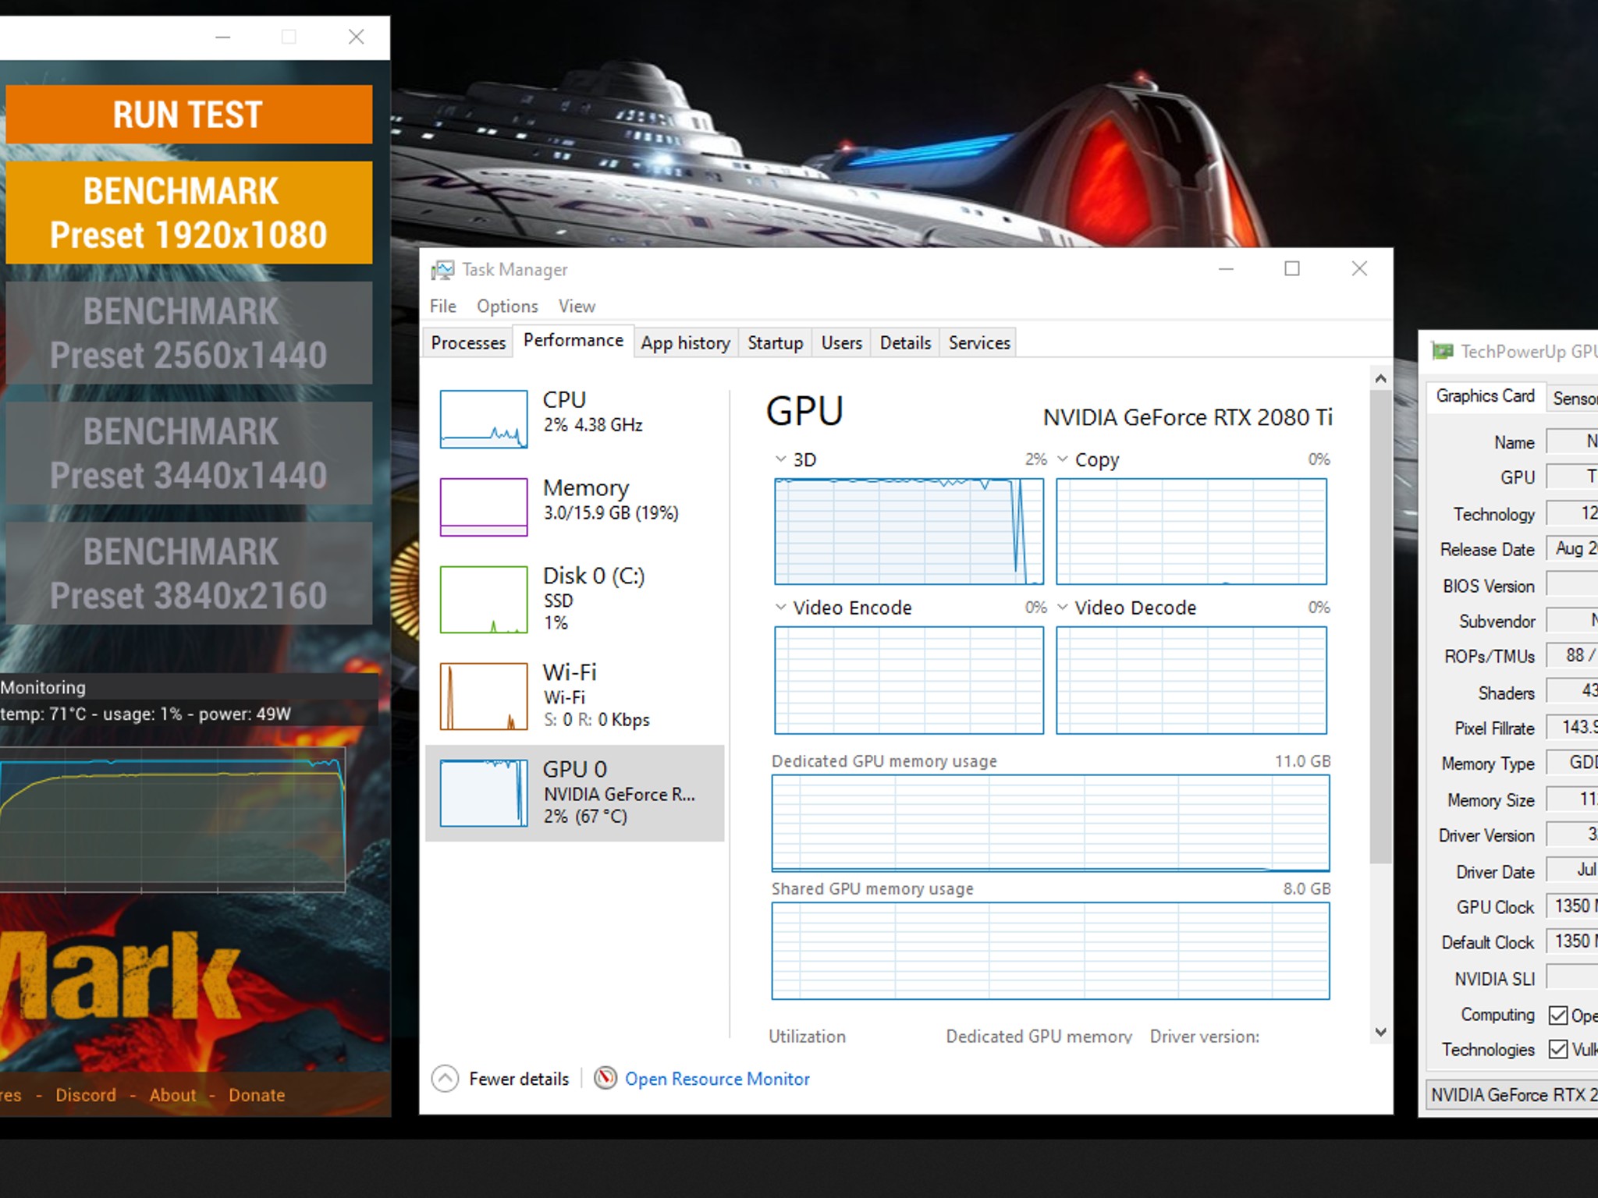Toggle the Vulkan Technologies checkbox in GPU-Z
Viewport: 1598px width, 1198px height.
1558,1049
